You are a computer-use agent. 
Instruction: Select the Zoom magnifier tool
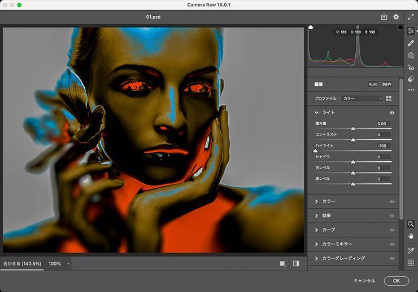(x=411, y=224)
